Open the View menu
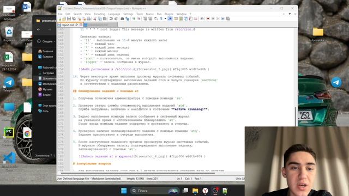 [88, 14]
